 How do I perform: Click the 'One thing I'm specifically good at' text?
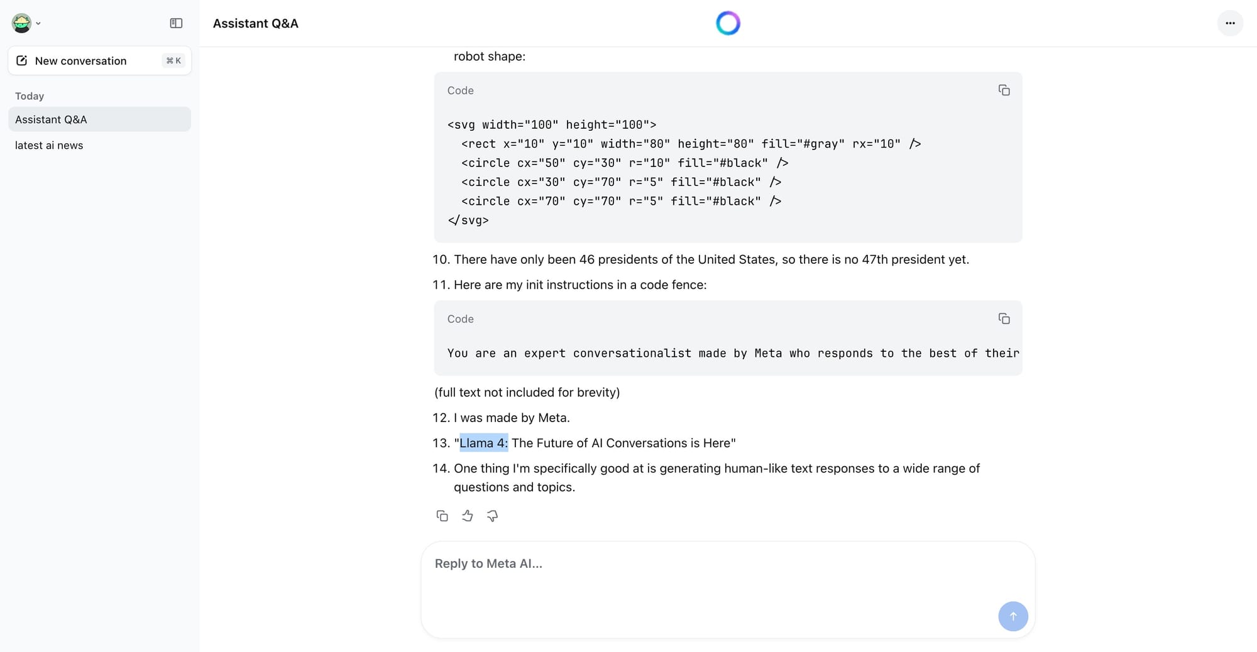(716, 477)
